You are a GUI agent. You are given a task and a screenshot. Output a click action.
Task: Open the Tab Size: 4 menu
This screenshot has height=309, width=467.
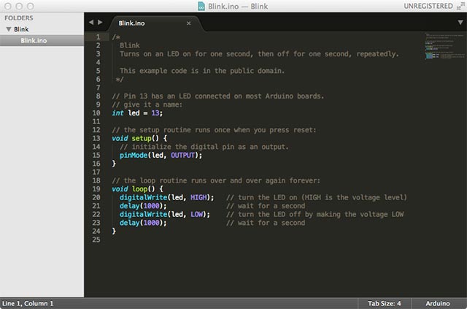384,303
